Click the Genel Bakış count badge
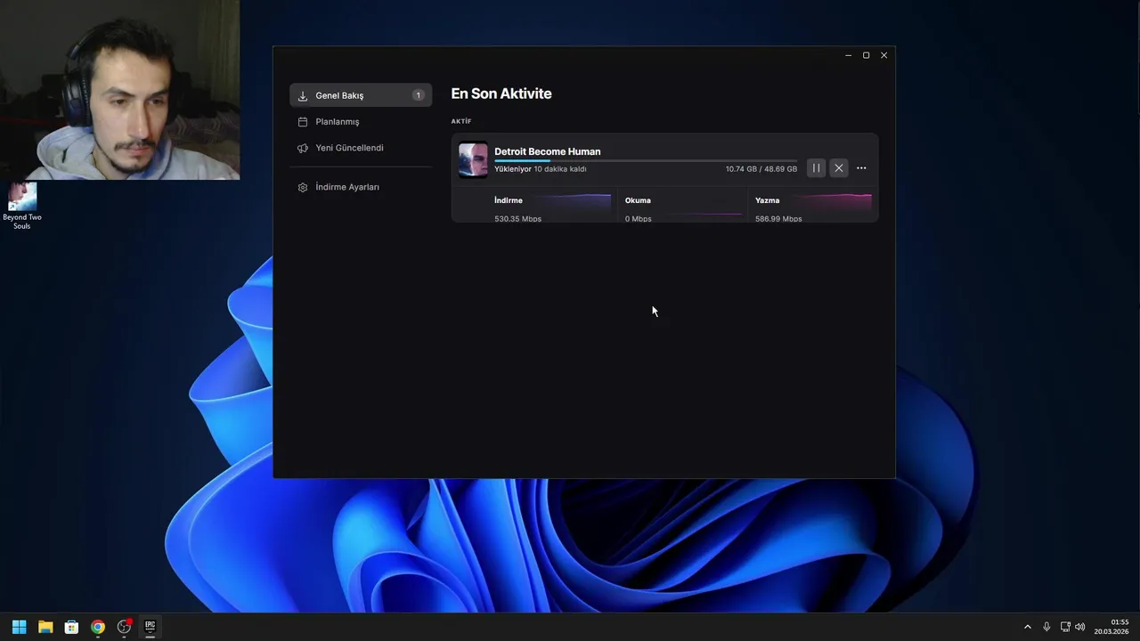Image resolution: width=1140 pixels, height=641 pixels. [419, 95]
